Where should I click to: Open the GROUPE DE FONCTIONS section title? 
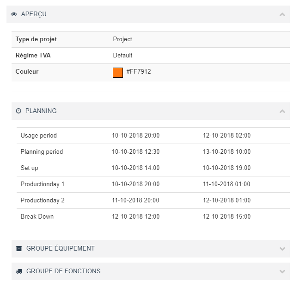point(63,271)
